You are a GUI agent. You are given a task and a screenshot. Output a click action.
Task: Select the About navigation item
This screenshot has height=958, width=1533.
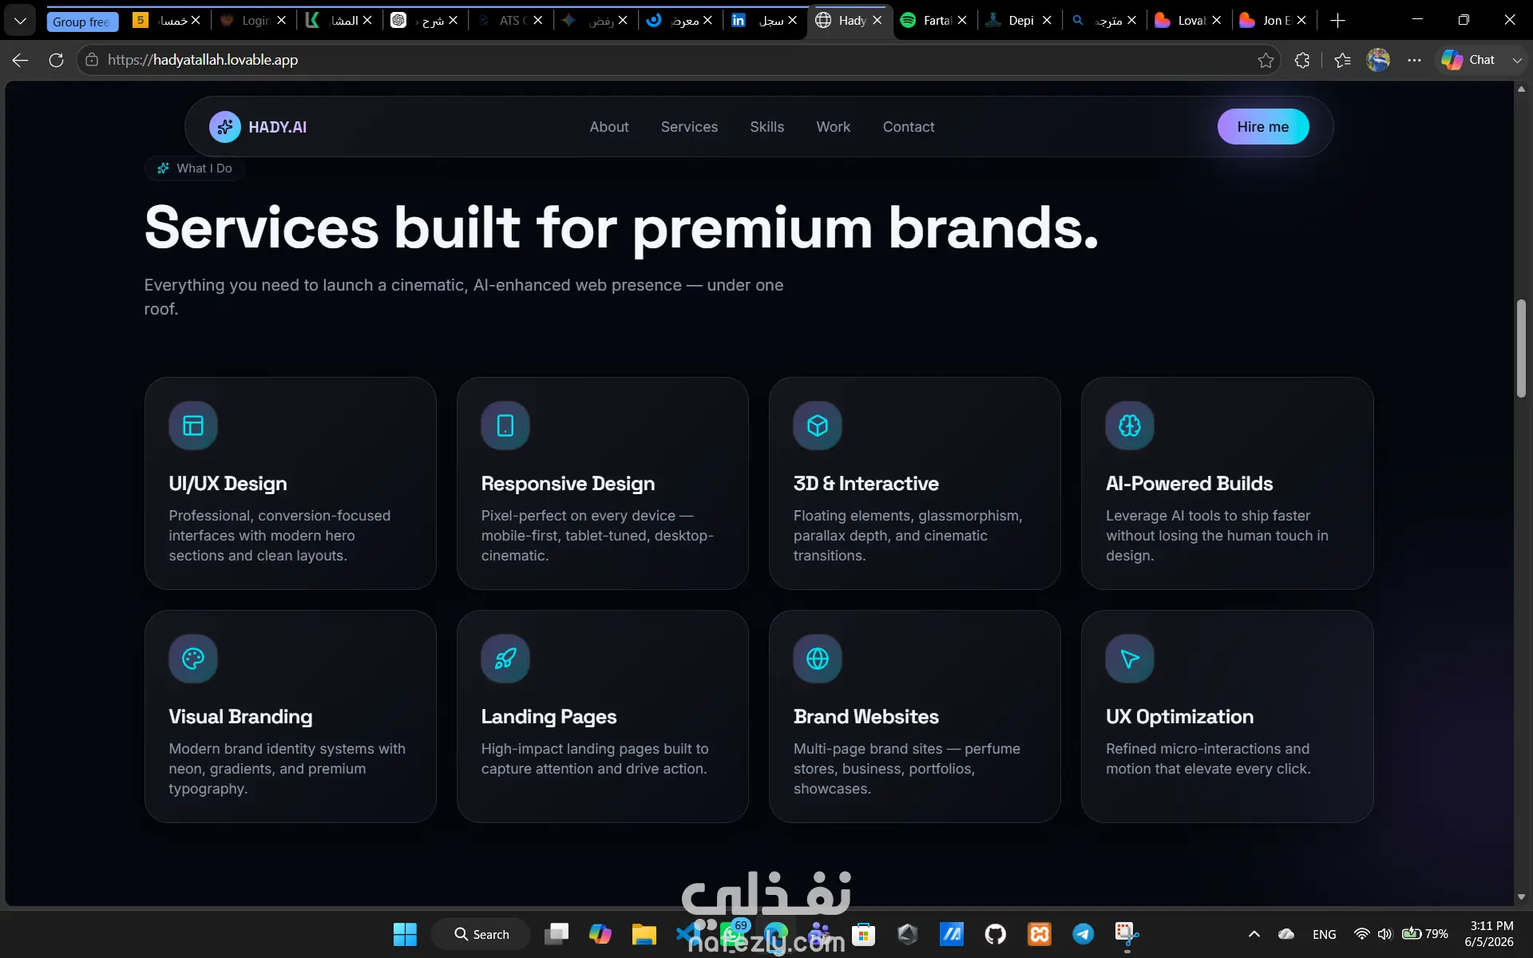click(609, 127)
